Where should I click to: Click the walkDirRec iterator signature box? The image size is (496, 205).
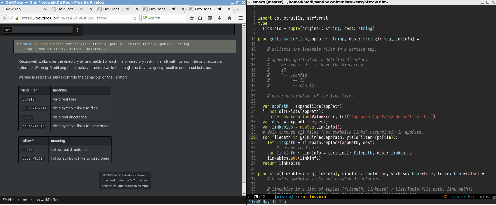[x=125, y=47]
